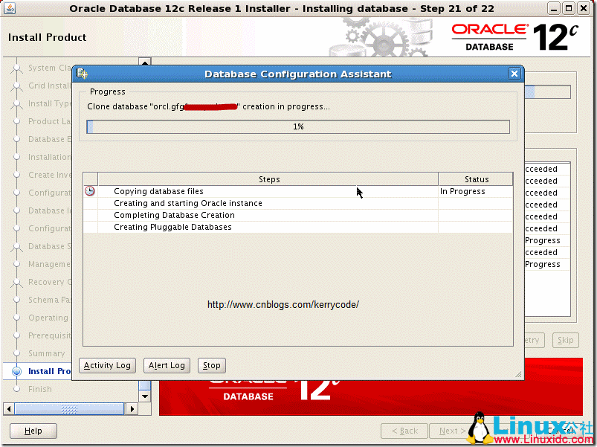Stop the database creation process

[x=211, y=365]
